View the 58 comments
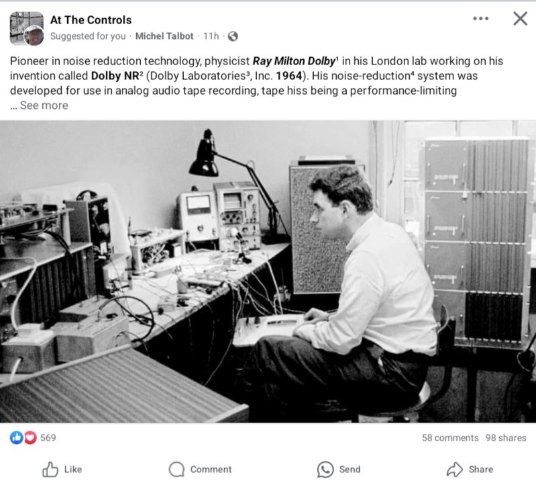 (450, 438)
